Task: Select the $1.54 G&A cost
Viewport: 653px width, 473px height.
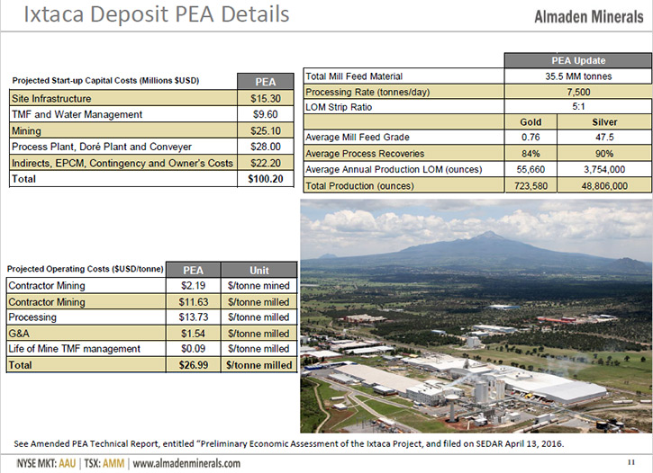Action: 194,334
